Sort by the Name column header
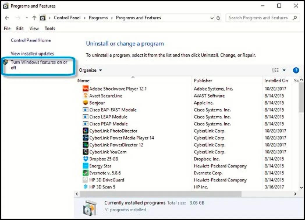 pyautogui.click(x=84, y=81)
